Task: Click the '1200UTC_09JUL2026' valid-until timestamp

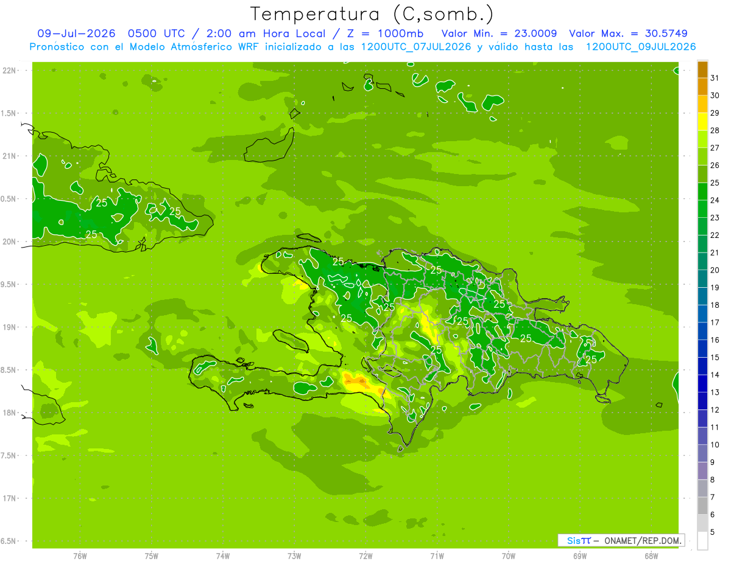Action: tap(641, 47)
